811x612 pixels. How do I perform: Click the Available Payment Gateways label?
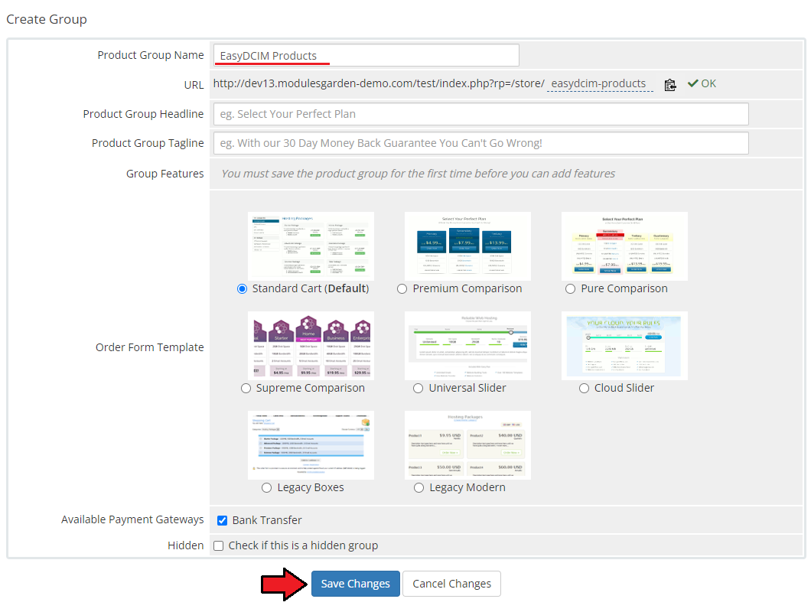(x=132, y=519)
